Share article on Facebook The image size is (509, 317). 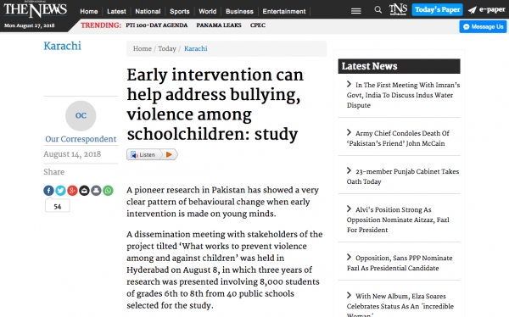(x=48, y=191)
